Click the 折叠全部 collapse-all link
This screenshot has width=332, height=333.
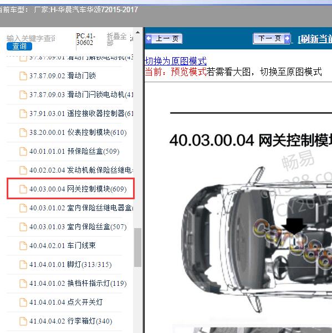tap(116, 39)
